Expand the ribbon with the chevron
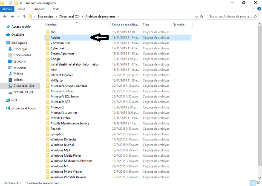The height and width of the screenshot is (186, 262). [253, 9]
